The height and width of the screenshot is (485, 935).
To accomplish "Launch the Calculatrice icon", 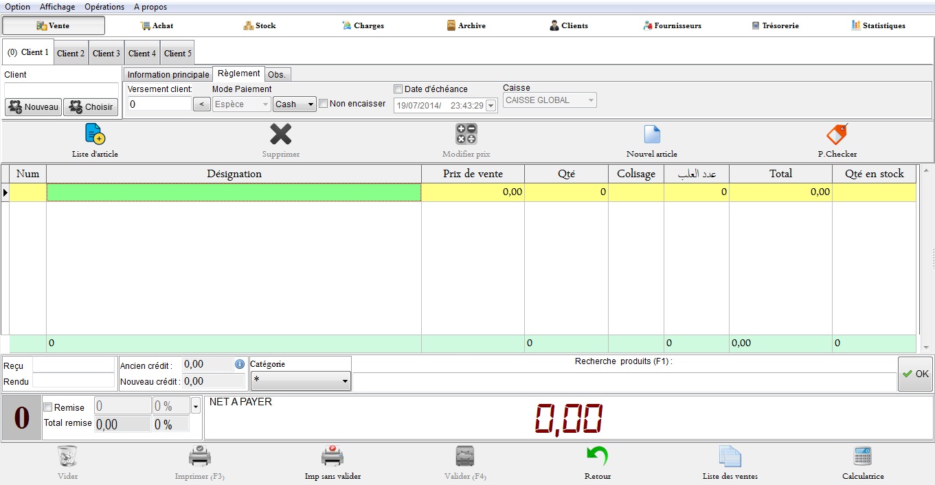I will coord(862,456).
